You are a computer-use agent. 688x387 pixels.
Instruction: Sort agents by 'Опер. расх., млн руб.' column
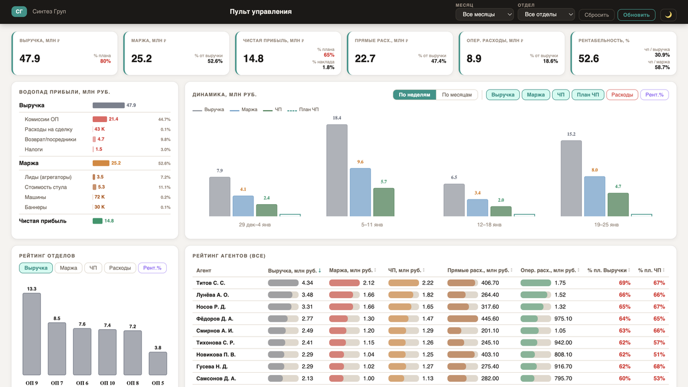550,270
